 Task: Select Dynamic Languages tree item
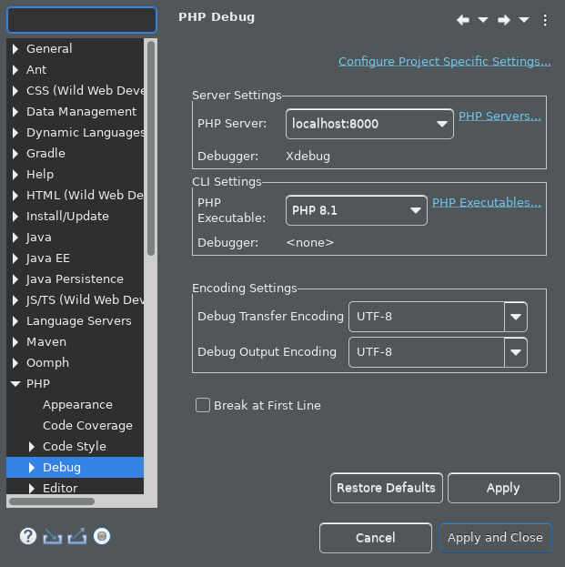click(85, 133)
